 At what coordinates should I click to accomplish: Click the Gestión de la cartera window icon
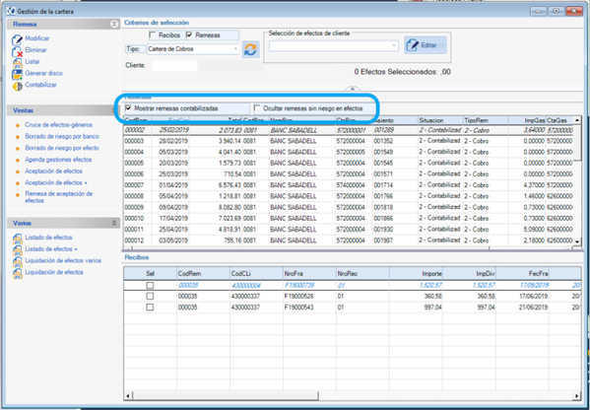click(x=11, y=11)
